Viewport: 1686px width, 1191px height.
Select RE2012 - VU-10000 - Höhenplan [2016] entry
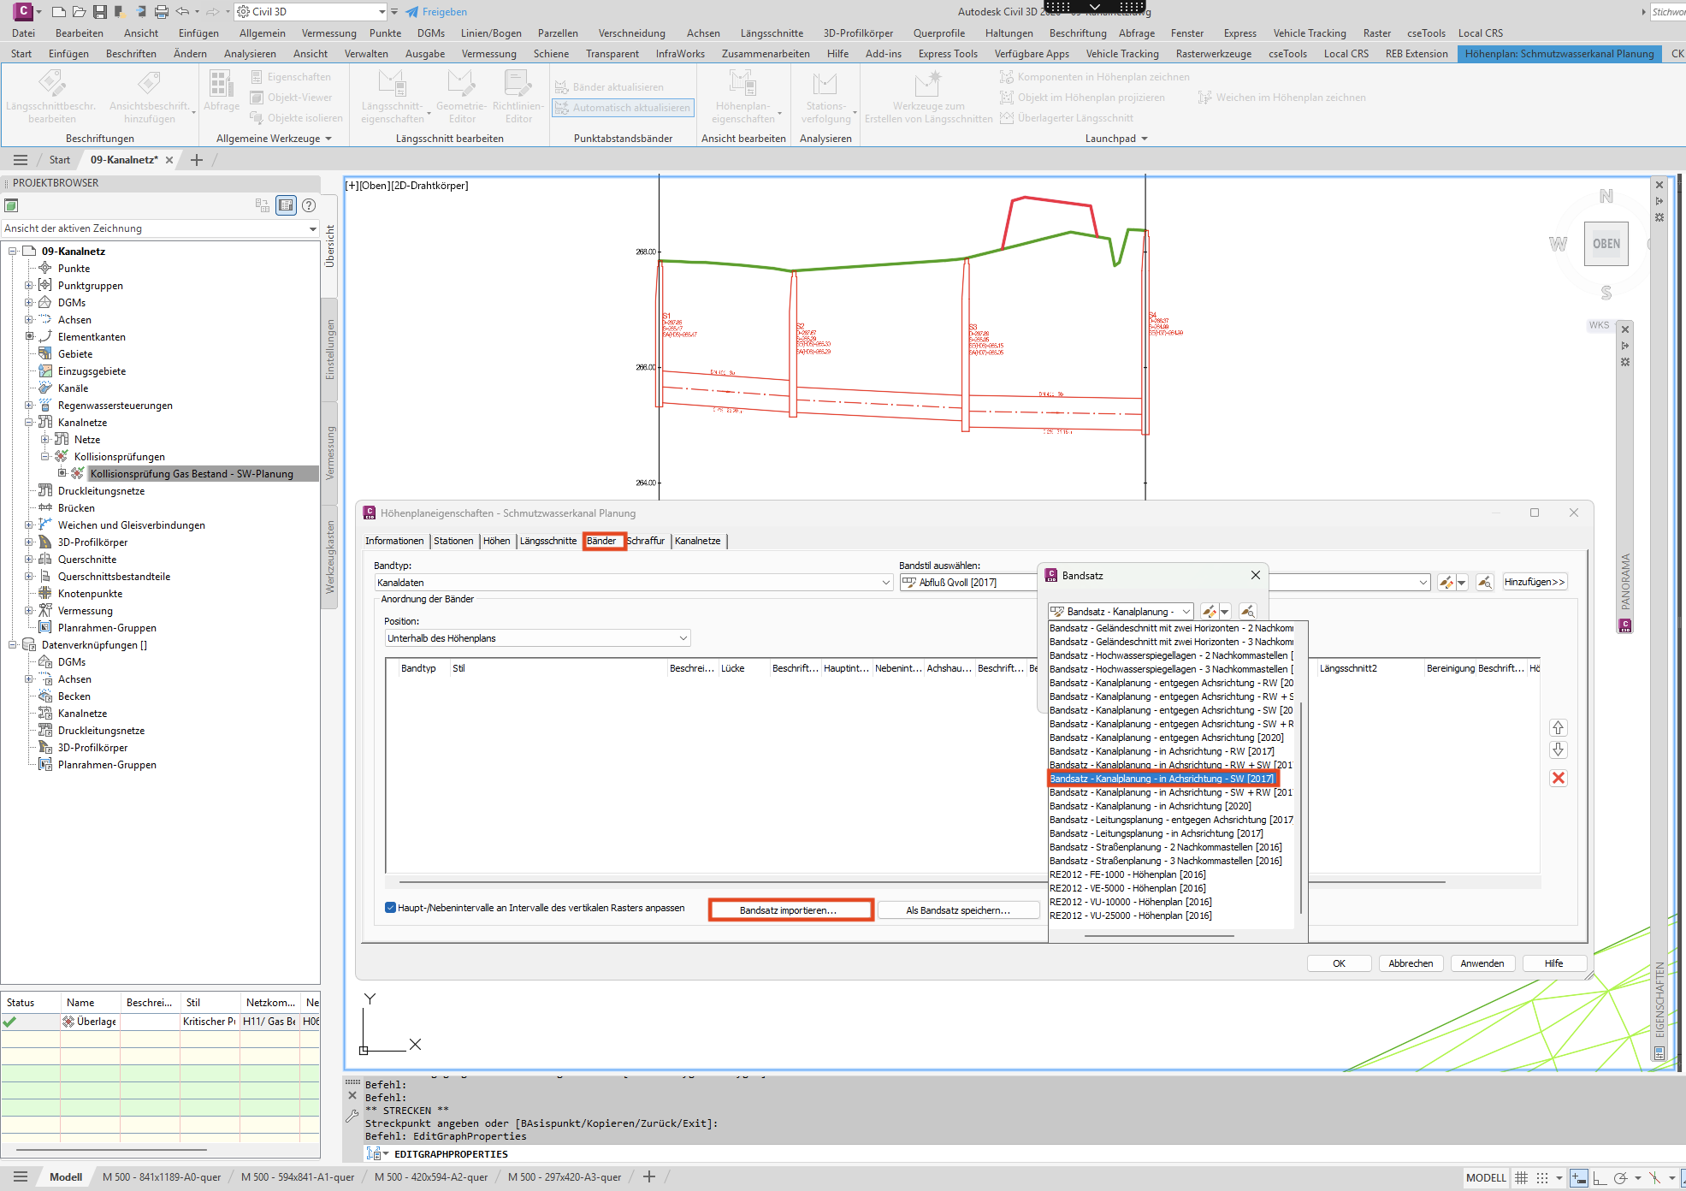(1130, 902)
